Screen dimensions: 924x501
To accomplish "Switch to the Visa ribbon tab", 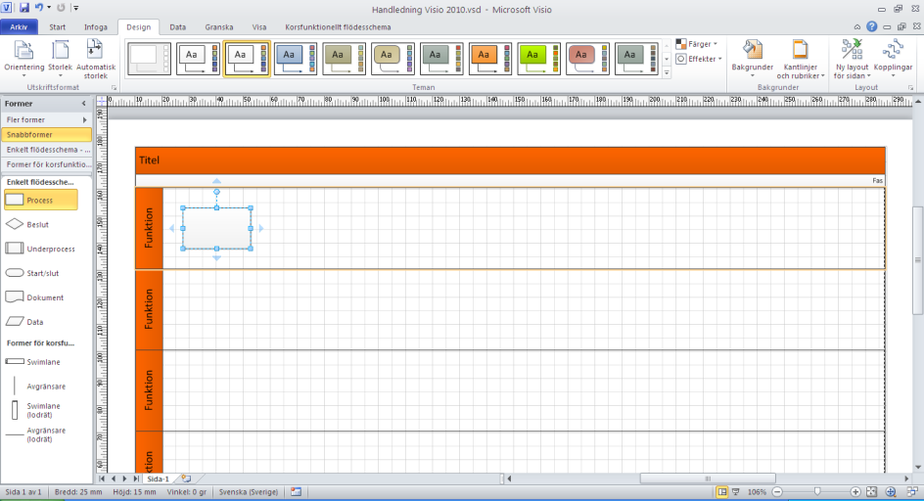I will 258,27.
